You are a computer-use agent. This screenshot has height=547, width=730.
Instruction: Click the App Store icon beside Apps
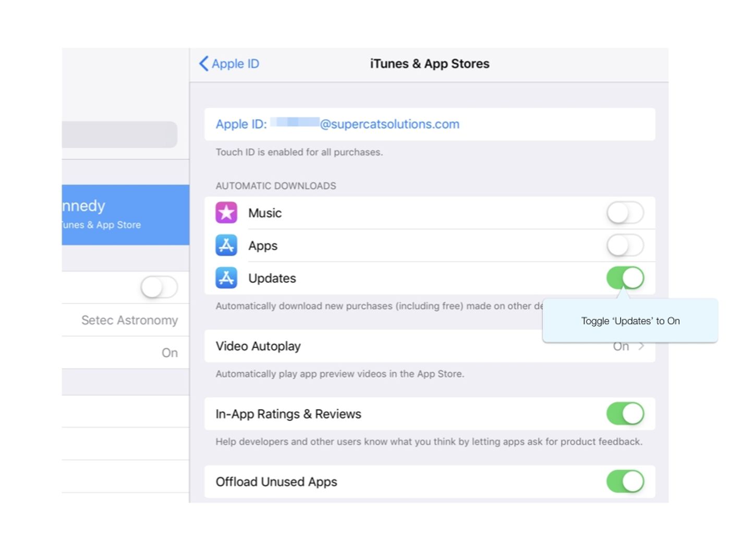[x=226, y=245]
